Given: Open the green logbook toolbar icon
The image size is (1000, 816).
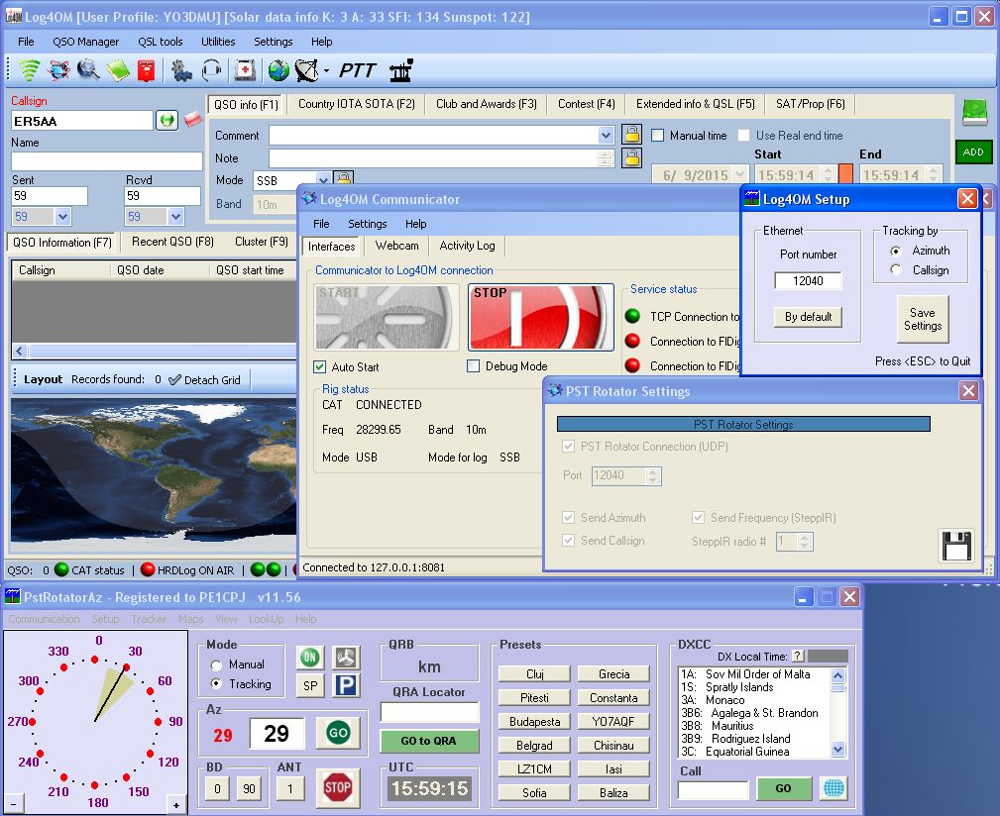Looking at the screenshot, I should pos(118,70).
